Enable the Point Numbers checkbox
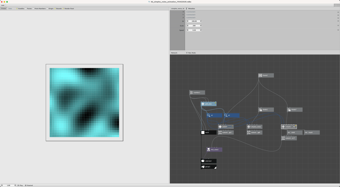340x187 pixels. coord(33,8)
